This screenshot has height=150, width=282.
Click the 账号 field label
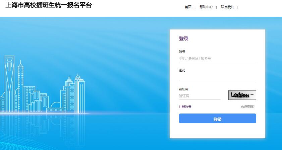pos(182,52)
